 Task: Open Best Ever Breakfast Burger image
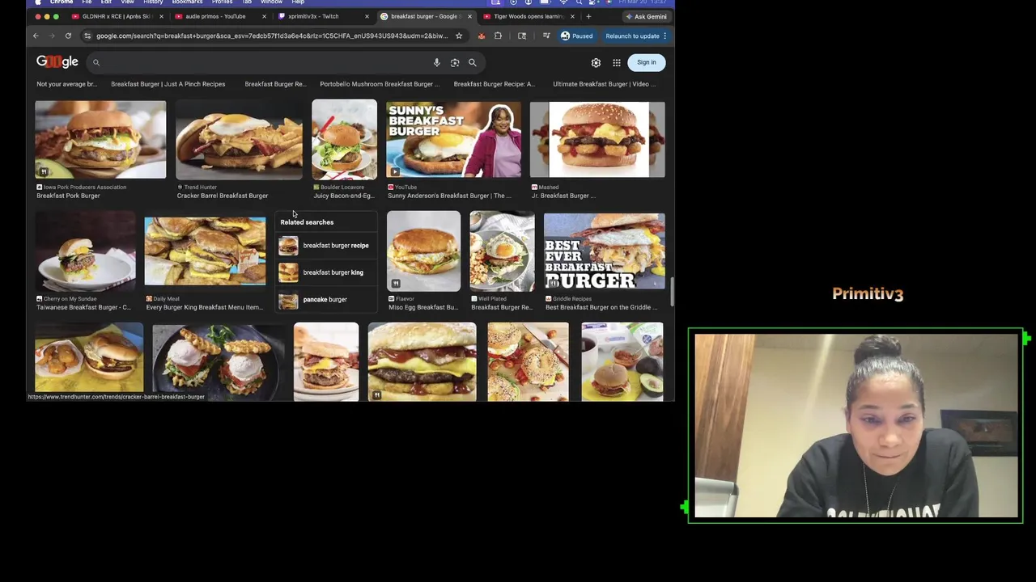[x=605, y=251]
